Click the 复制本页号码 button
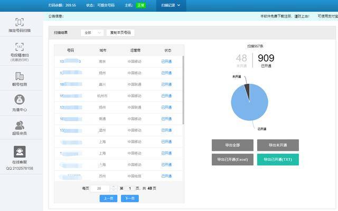This screenshot has width=338, height=211. pos(120,33)
